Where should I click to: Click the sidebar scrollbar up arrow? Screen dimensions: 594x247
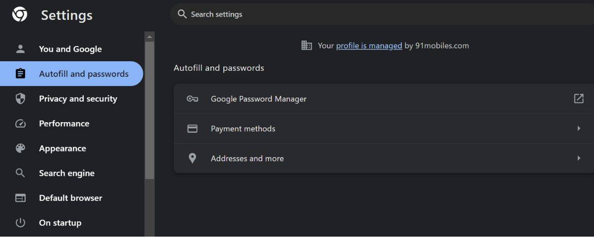tap(149, 37)
